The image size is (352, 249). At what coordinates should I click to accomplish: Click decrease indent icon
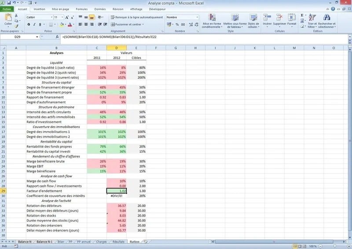(x=100, y=24)
